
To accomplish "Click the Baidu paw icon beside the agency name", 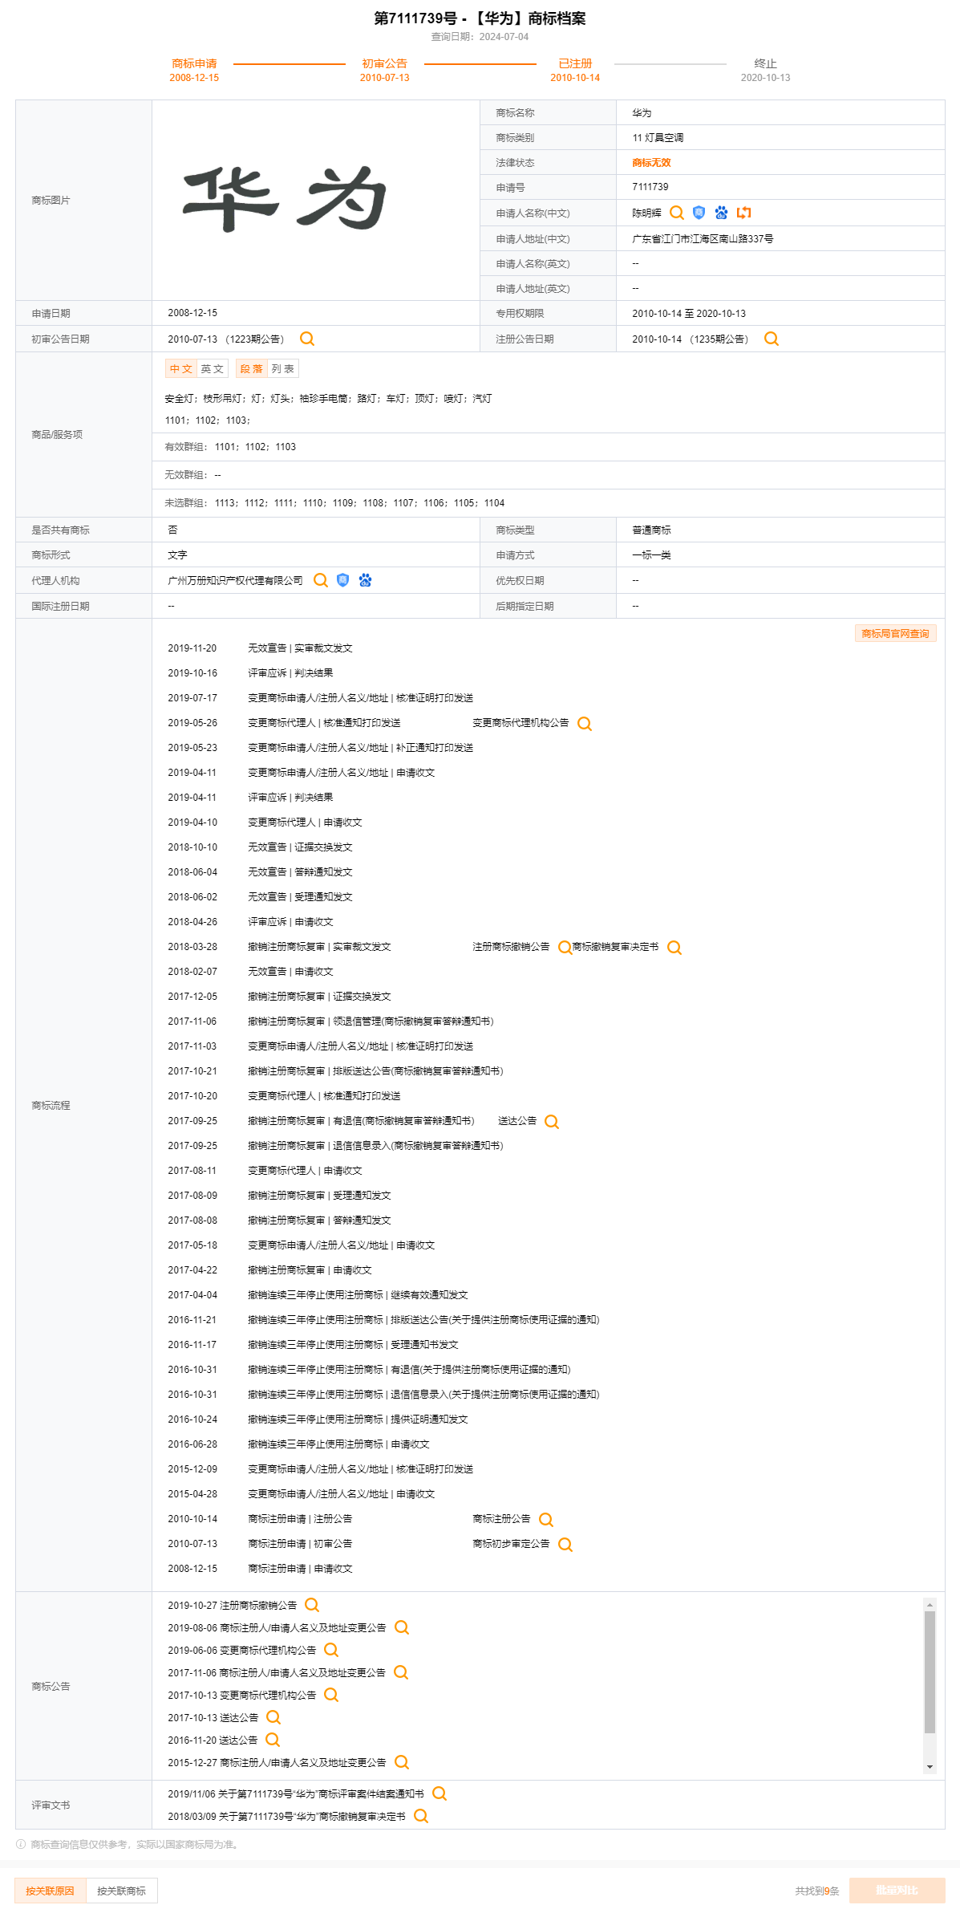I will tap(365, 580).
